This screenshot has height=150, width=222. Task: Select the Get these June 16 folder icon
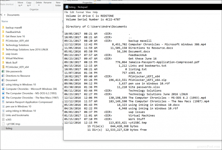pos(3,36)
